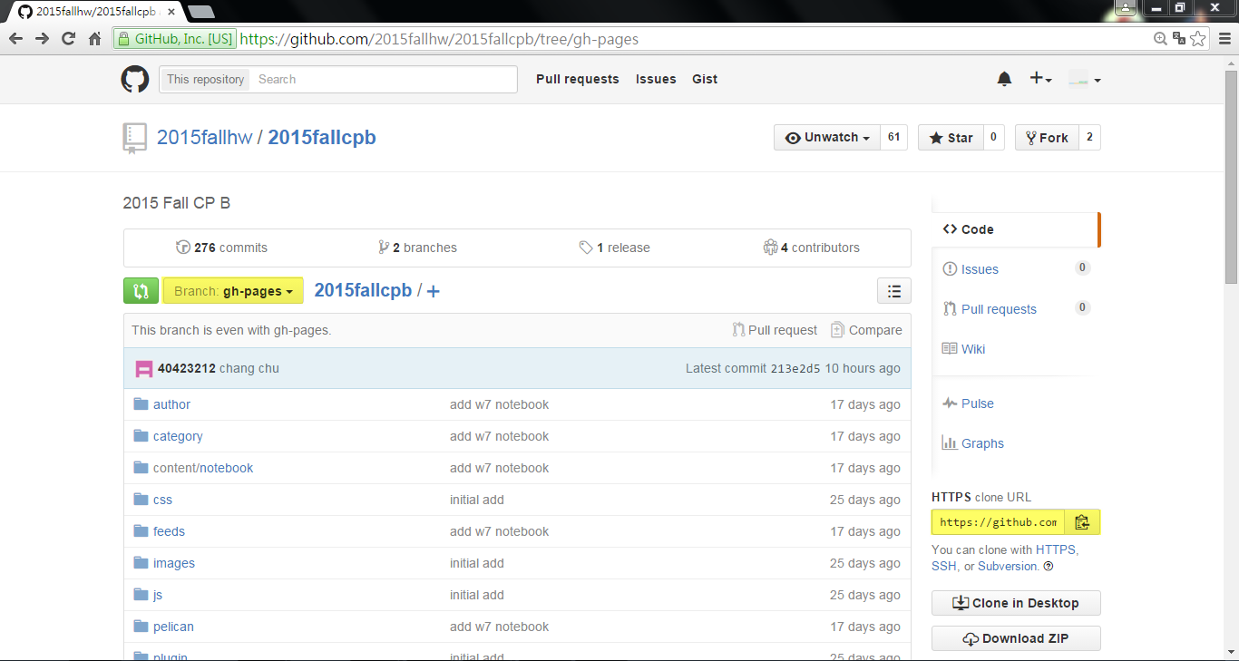The height and width of the screenshot is (661, 1239).
Task: Click the pelican folder icon
Action: tap(141, 627)
